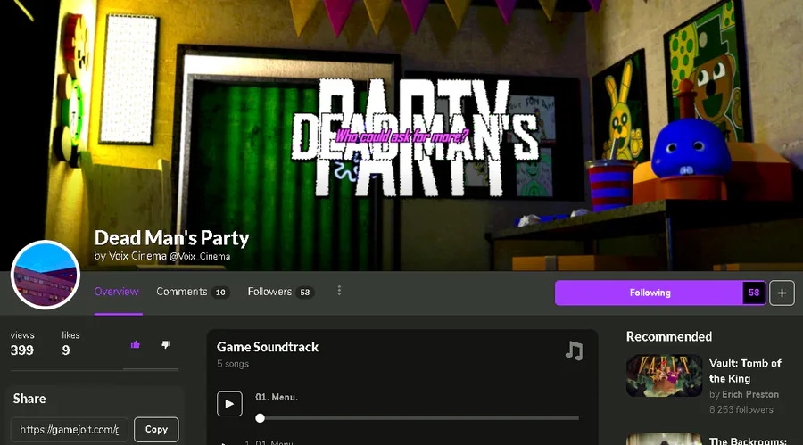Click the music note soundtrack icon

(574, 350)
